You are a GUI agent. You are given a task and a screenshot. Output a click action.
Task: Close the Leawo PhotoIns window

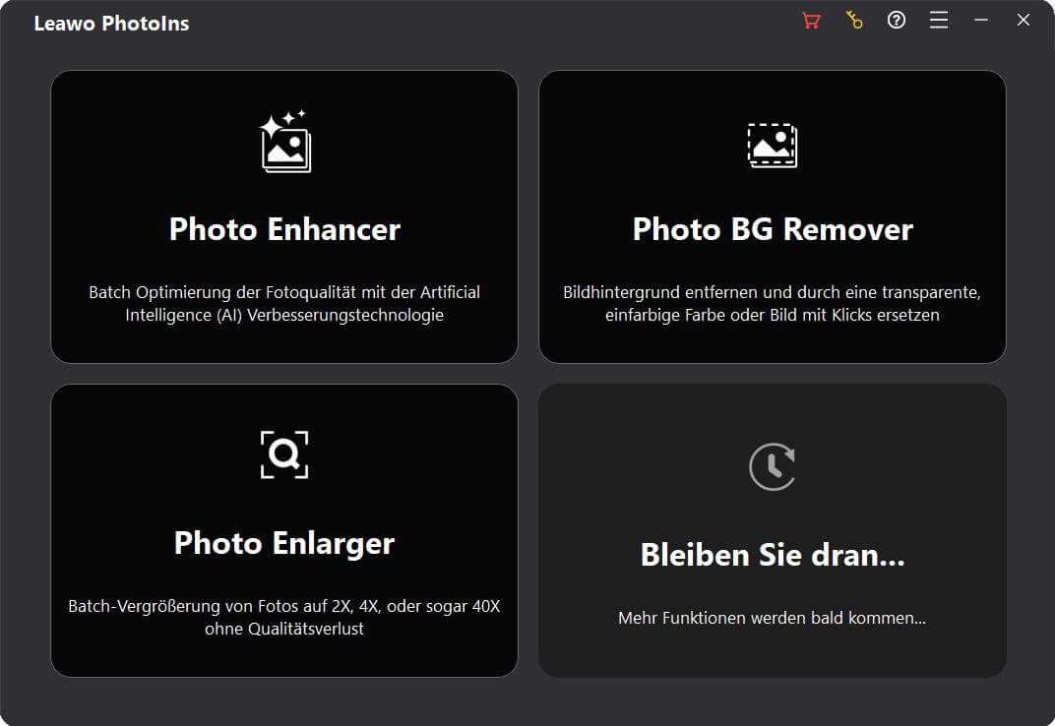point(1024,21)
